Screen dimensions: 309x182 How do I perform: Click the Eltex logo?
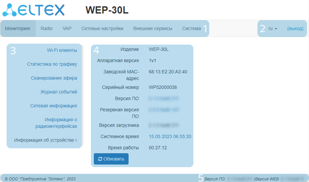(x=33, y=10)
